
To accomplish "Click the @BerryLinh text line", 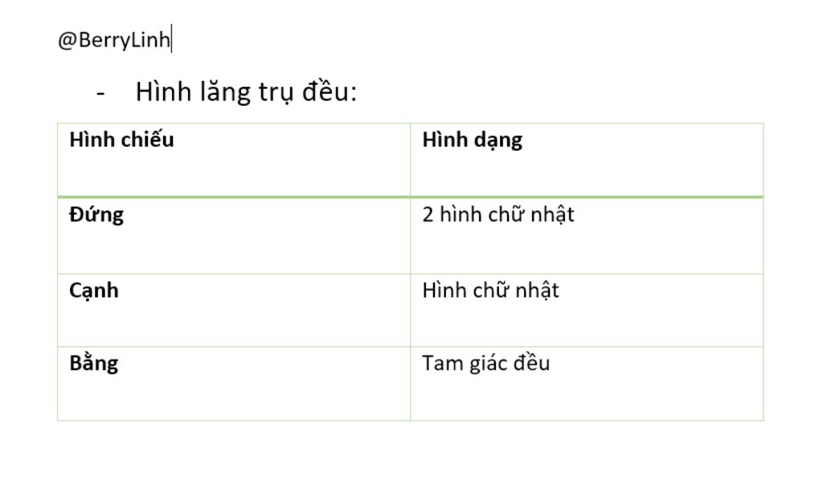I will pos(114,40).
